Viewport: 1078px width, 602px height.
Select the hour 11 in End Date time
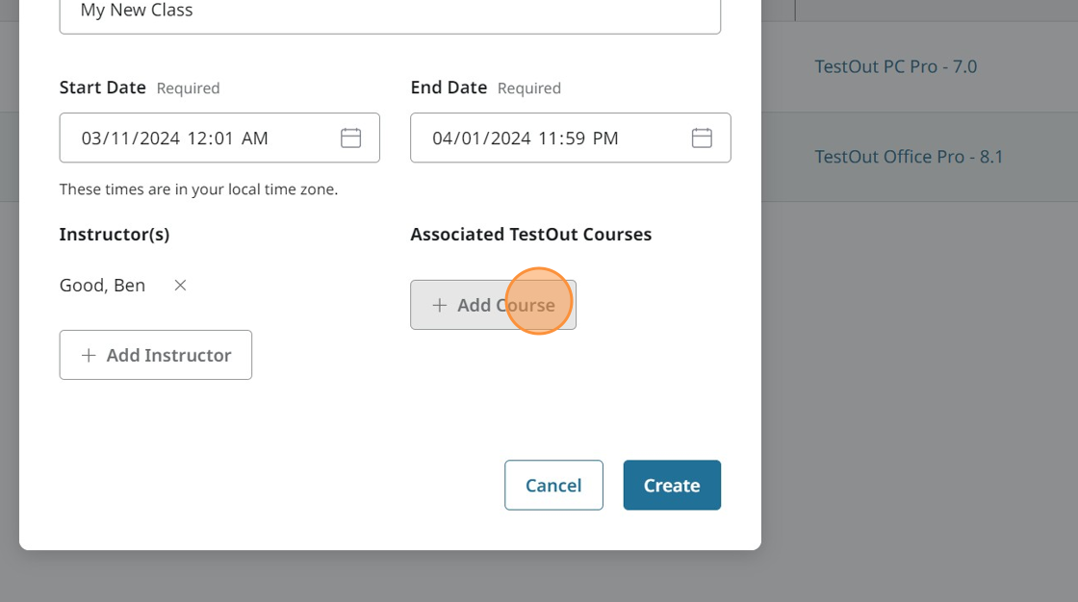[x=548, y=138]
